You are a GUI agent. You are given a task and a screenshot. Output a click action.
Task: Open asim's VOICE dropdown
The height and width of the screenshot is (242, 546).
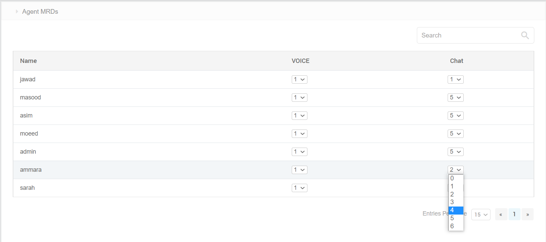[x=299, y=115]
